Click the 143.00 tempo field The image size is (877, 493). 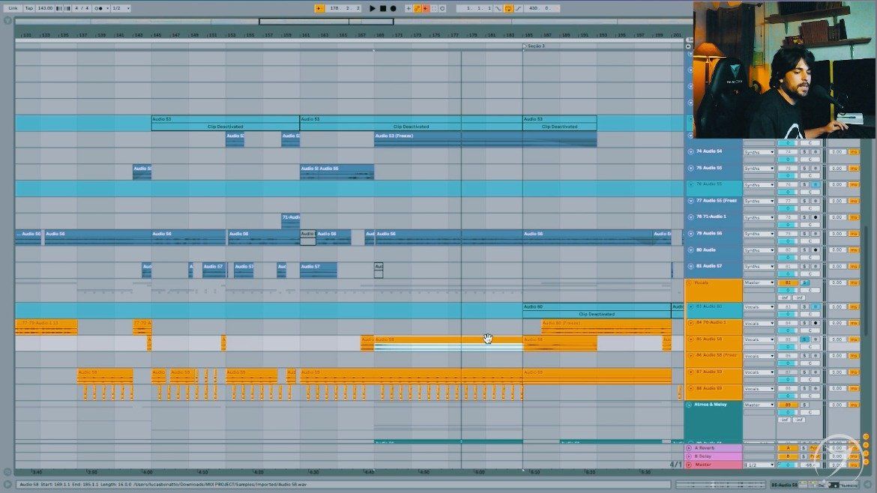(x=45, y=8)
